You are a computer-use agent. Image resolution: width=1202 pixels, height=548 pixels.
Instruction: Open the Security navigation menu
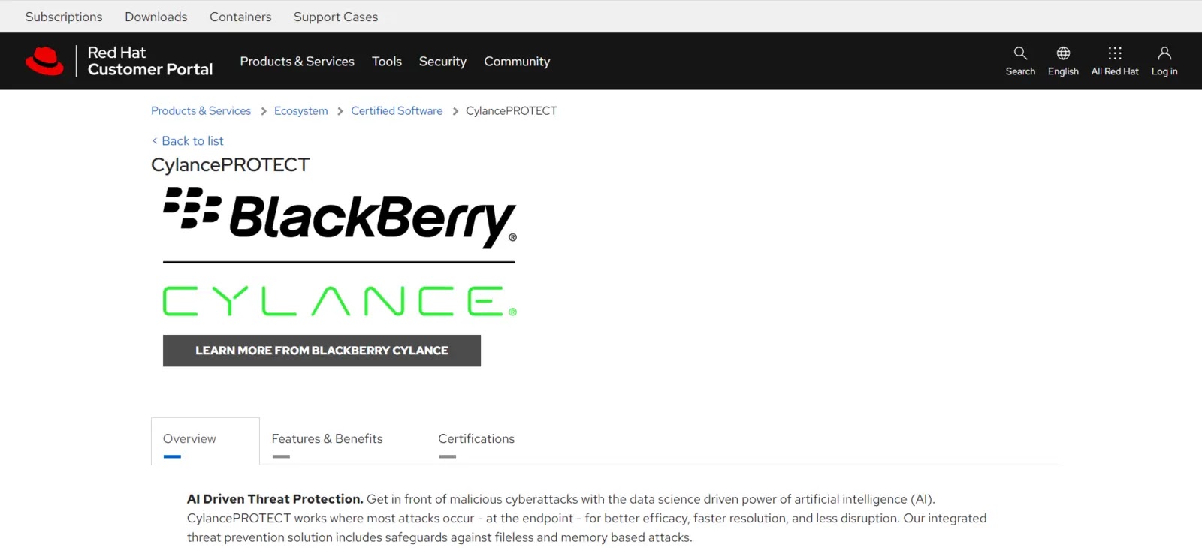pyautogui.click(x=442, y=62)
